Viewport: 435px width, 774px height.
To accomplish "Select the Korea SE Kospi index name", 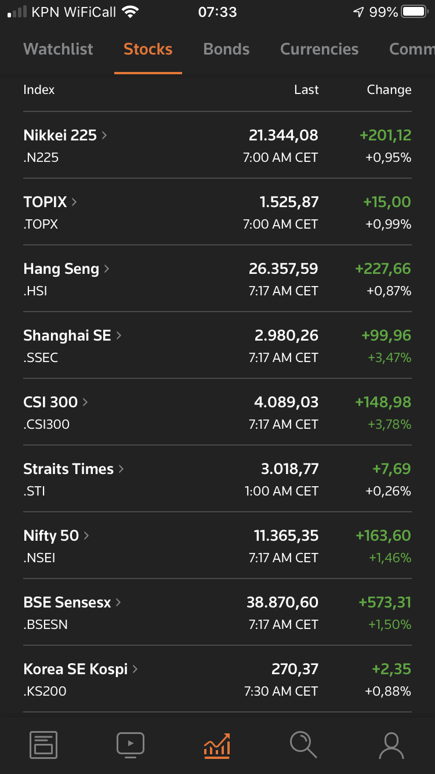I will (x=75, y=669).
